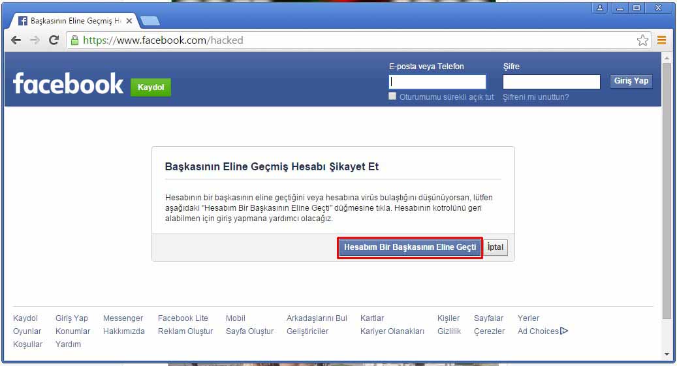Screen dimensions: 677x366
Task: Click the Ad Choices triangle icon
Action: [x=564, y=331]
